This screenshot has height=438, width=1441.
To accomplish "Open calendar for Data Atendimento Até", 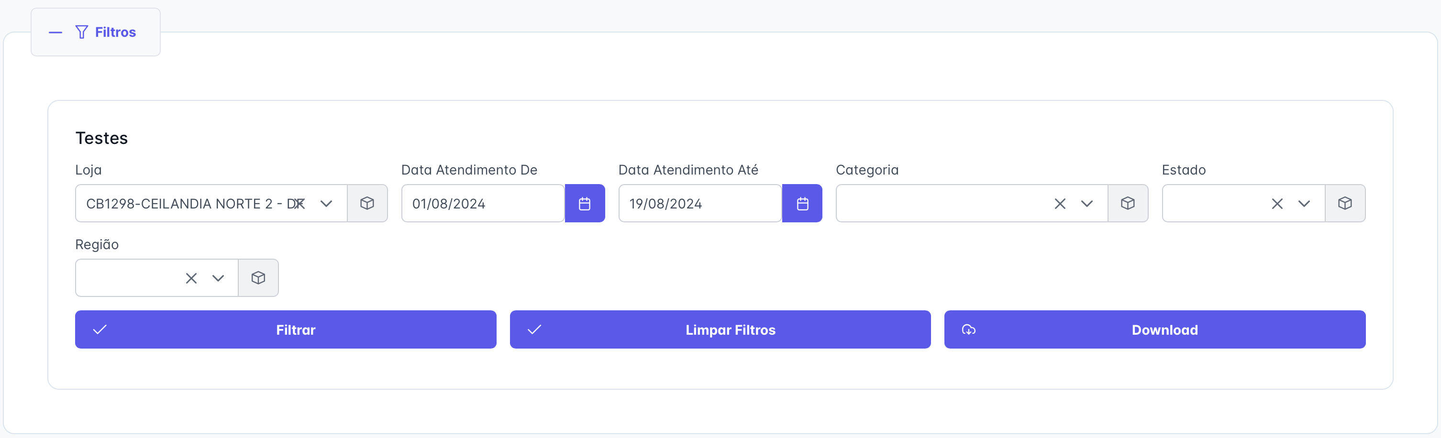I will 802,203.
